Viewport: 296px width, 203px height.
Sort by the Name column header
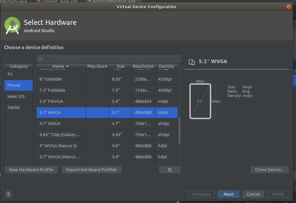(x=61, y=66)
